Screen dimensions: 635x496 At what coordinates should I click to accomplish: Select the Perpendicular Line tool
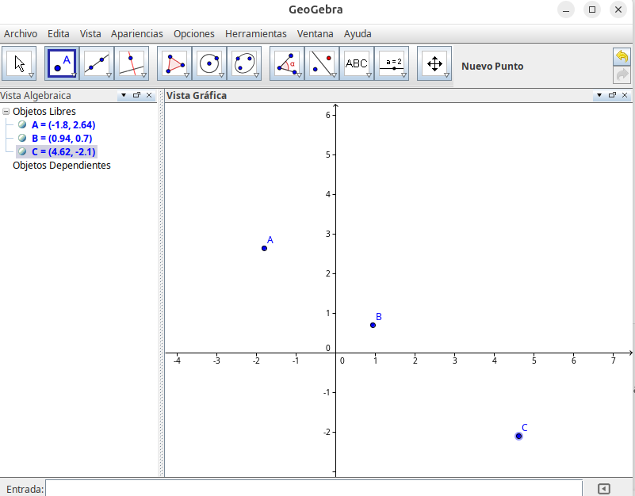click(131, 63)
